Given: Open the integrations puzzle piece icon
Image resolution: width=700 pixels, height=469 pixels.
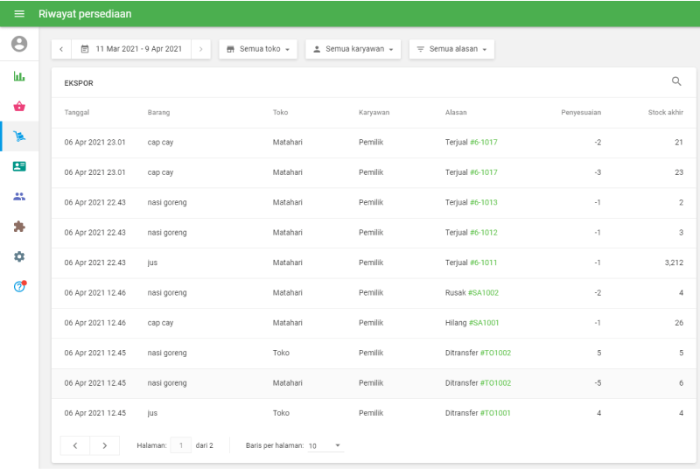Looking at the screenshot, I should pos(19,226).
